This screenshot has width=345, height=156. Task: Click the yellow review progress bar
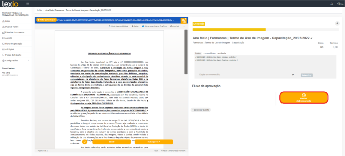pos(229,29)
